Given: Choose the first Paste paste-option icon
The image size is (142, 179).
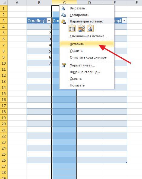Looking at the screenshot, I should pos(72,28).
